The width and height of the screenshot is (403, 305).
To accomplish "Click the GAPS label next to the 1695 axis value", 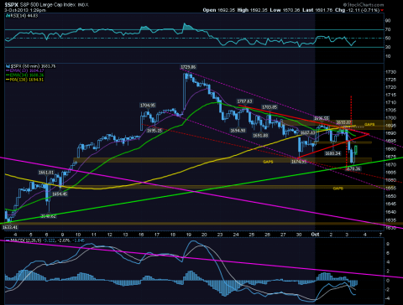I will pos(369,124).
